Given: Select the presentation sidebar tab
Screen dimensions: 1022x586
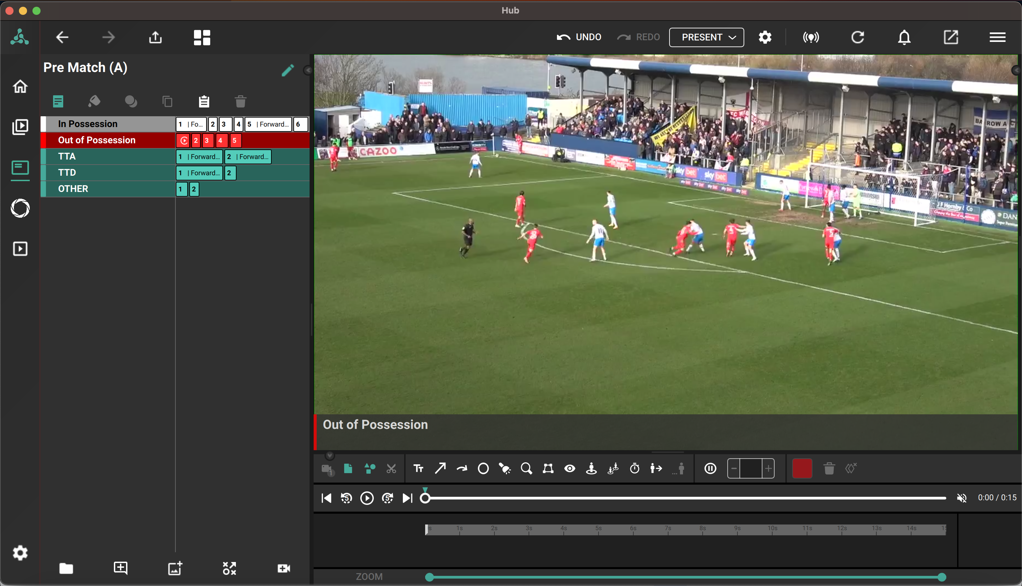Looking at the screenshot, I should [20, 168].
